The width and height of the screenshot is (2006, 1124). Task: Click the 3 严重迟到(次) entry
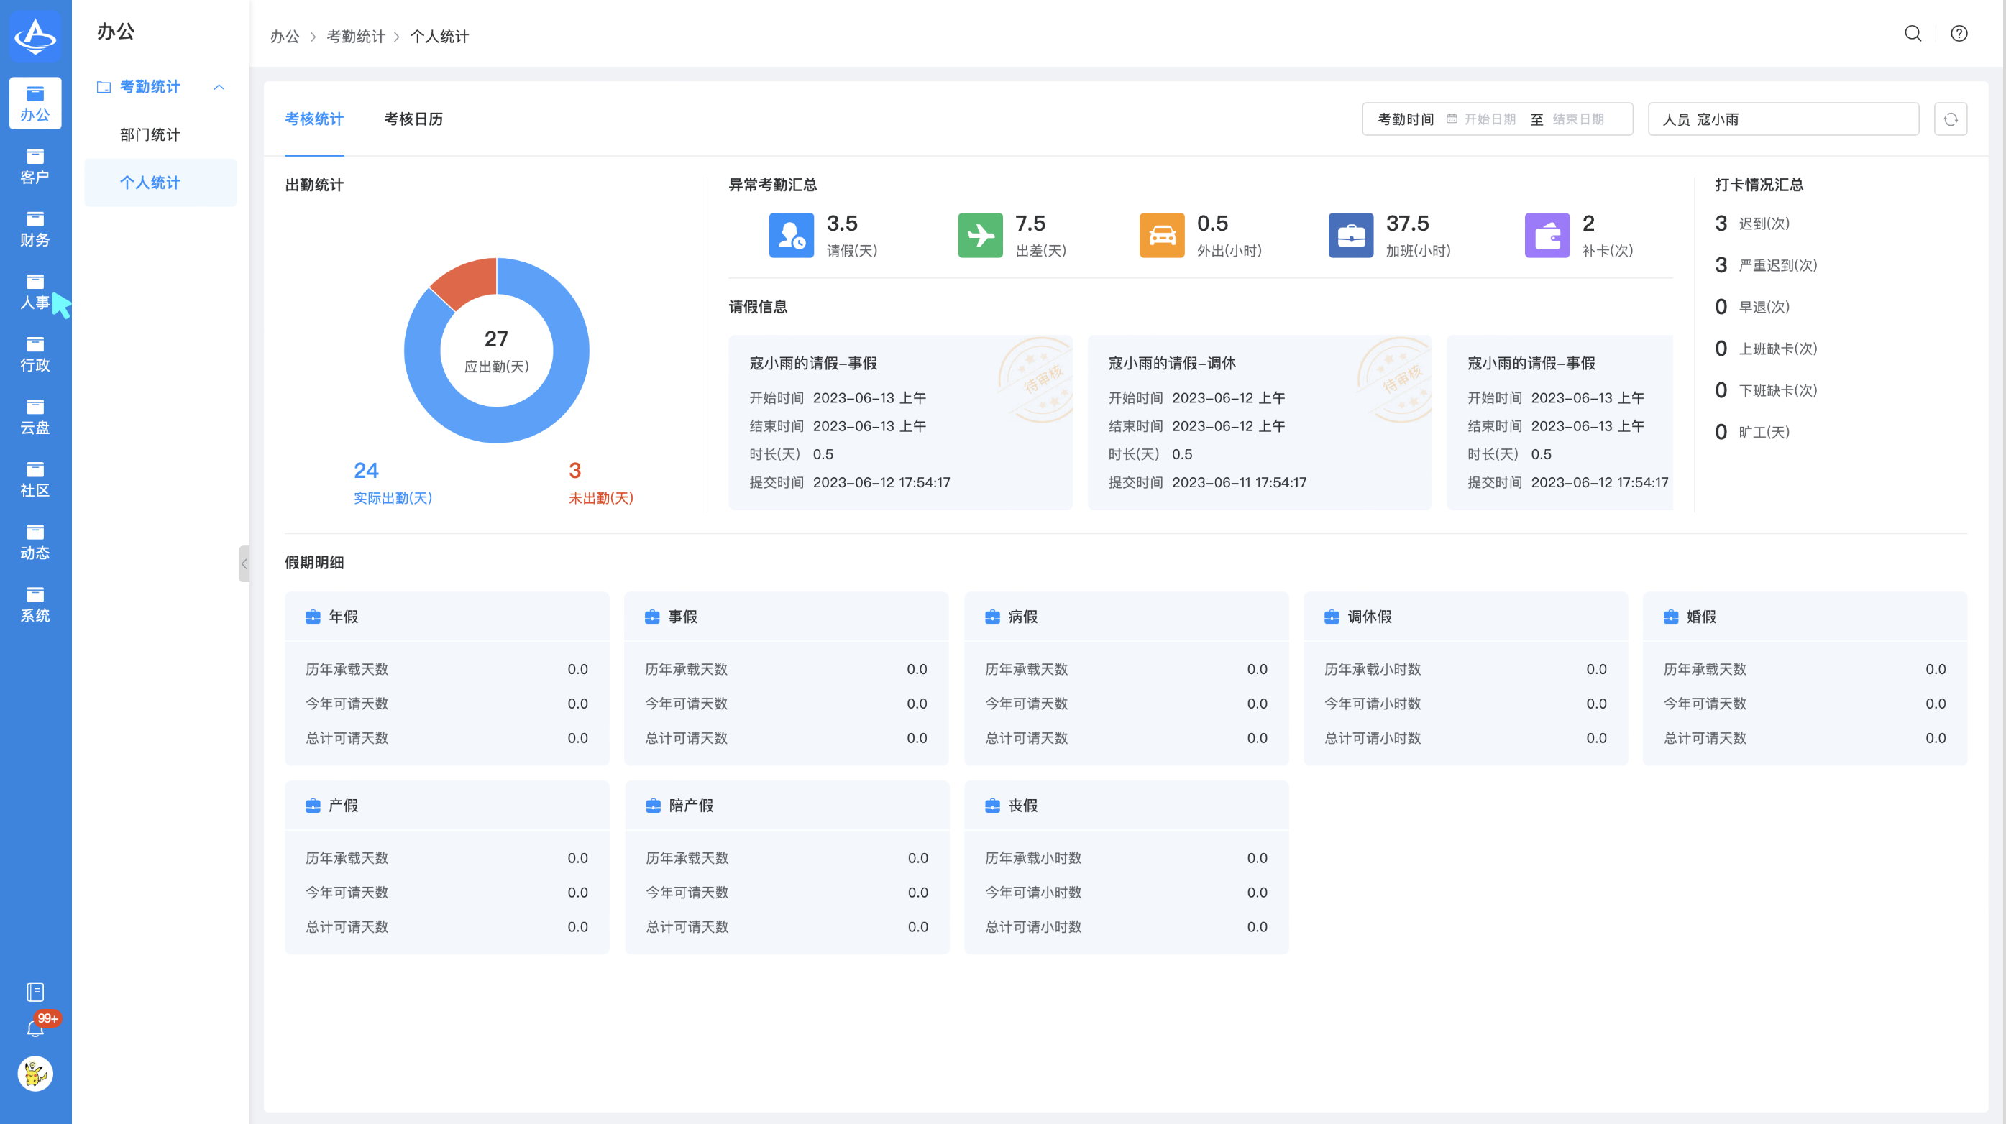tap(1766, 265)
